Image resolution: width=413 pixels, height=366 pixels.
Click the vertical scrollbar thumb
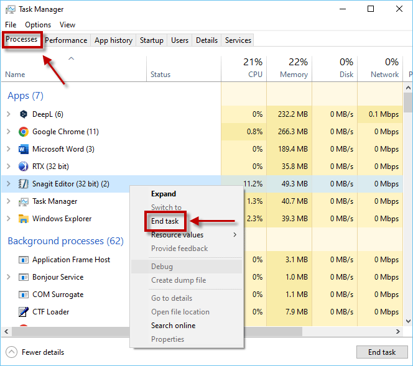point(408,103)
